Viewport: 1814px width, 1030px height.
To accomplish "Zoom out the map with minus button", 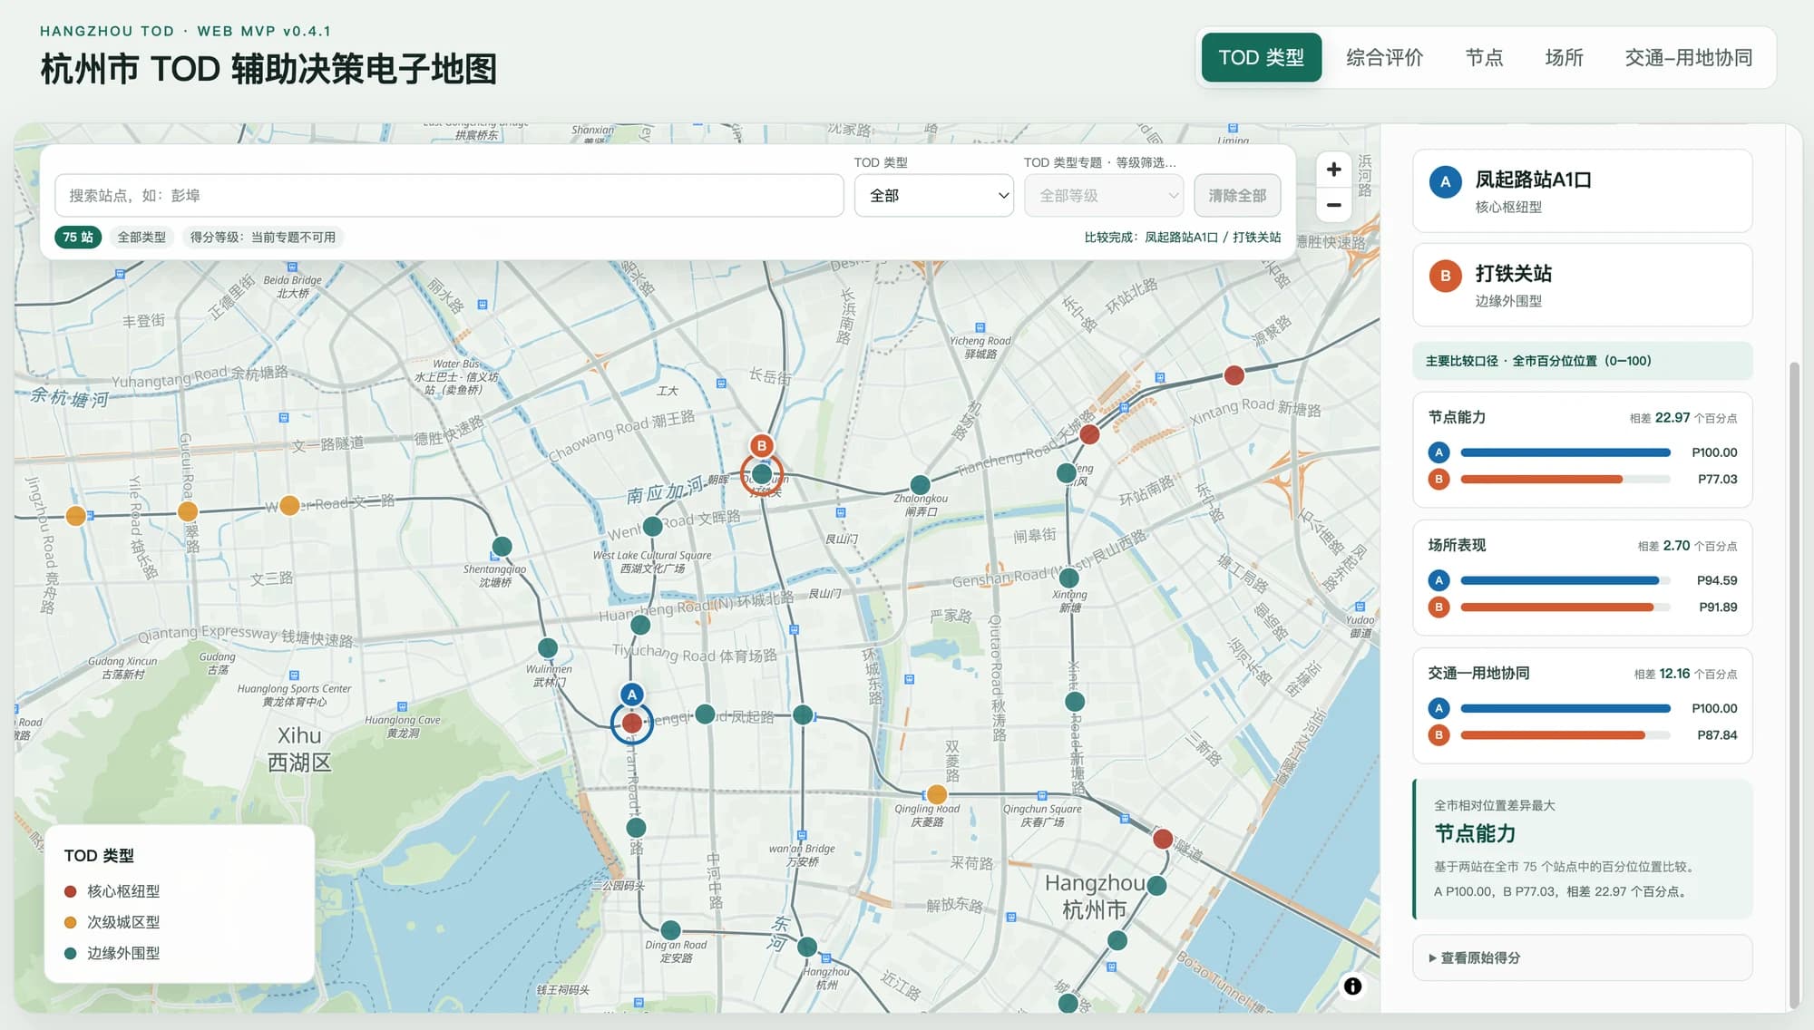I will 1333,205.
